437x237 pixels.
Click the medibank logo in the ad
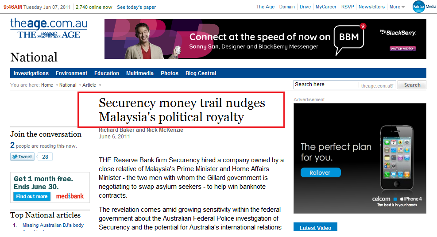click(70, 196)
